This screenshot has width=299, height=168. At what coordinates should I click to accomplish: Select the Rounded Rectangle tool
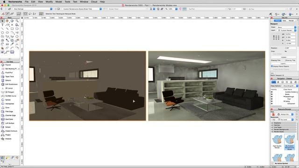(17, 29)
